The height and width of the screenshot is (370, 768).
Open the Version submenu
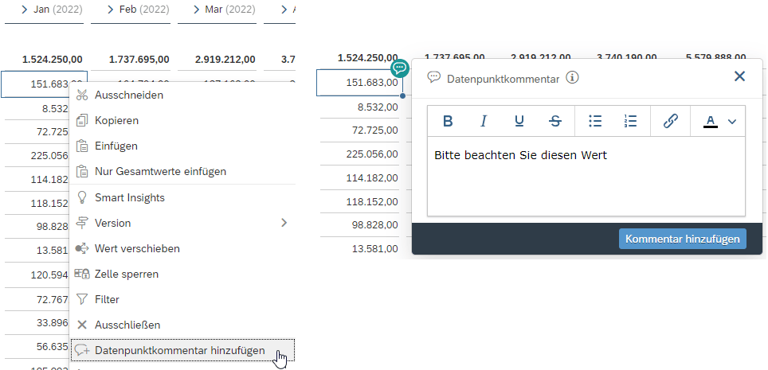pyautogui.click(x=182, y=223)
